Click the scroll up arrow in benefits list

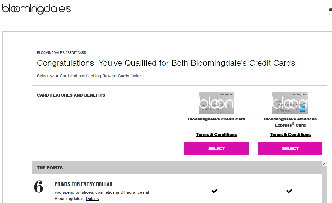coord(324,164)
